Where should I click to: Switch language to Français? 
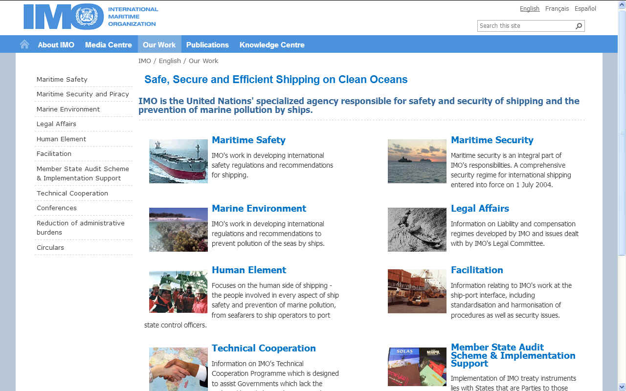[557, 9]
